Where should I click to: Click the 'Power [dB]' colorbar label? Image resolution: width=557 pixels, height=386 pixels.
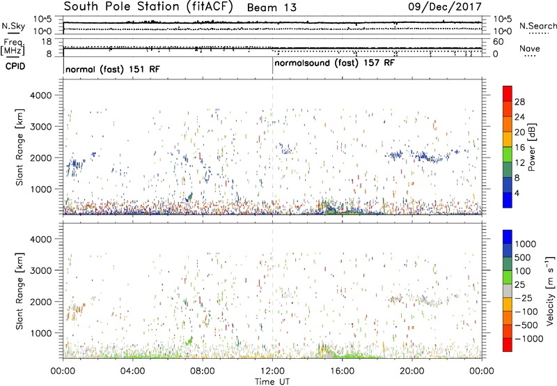532,147
